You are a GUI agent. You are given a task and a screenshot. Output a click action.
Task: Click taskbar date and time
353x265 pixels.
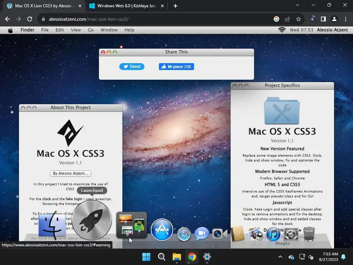tap(329, 257)
